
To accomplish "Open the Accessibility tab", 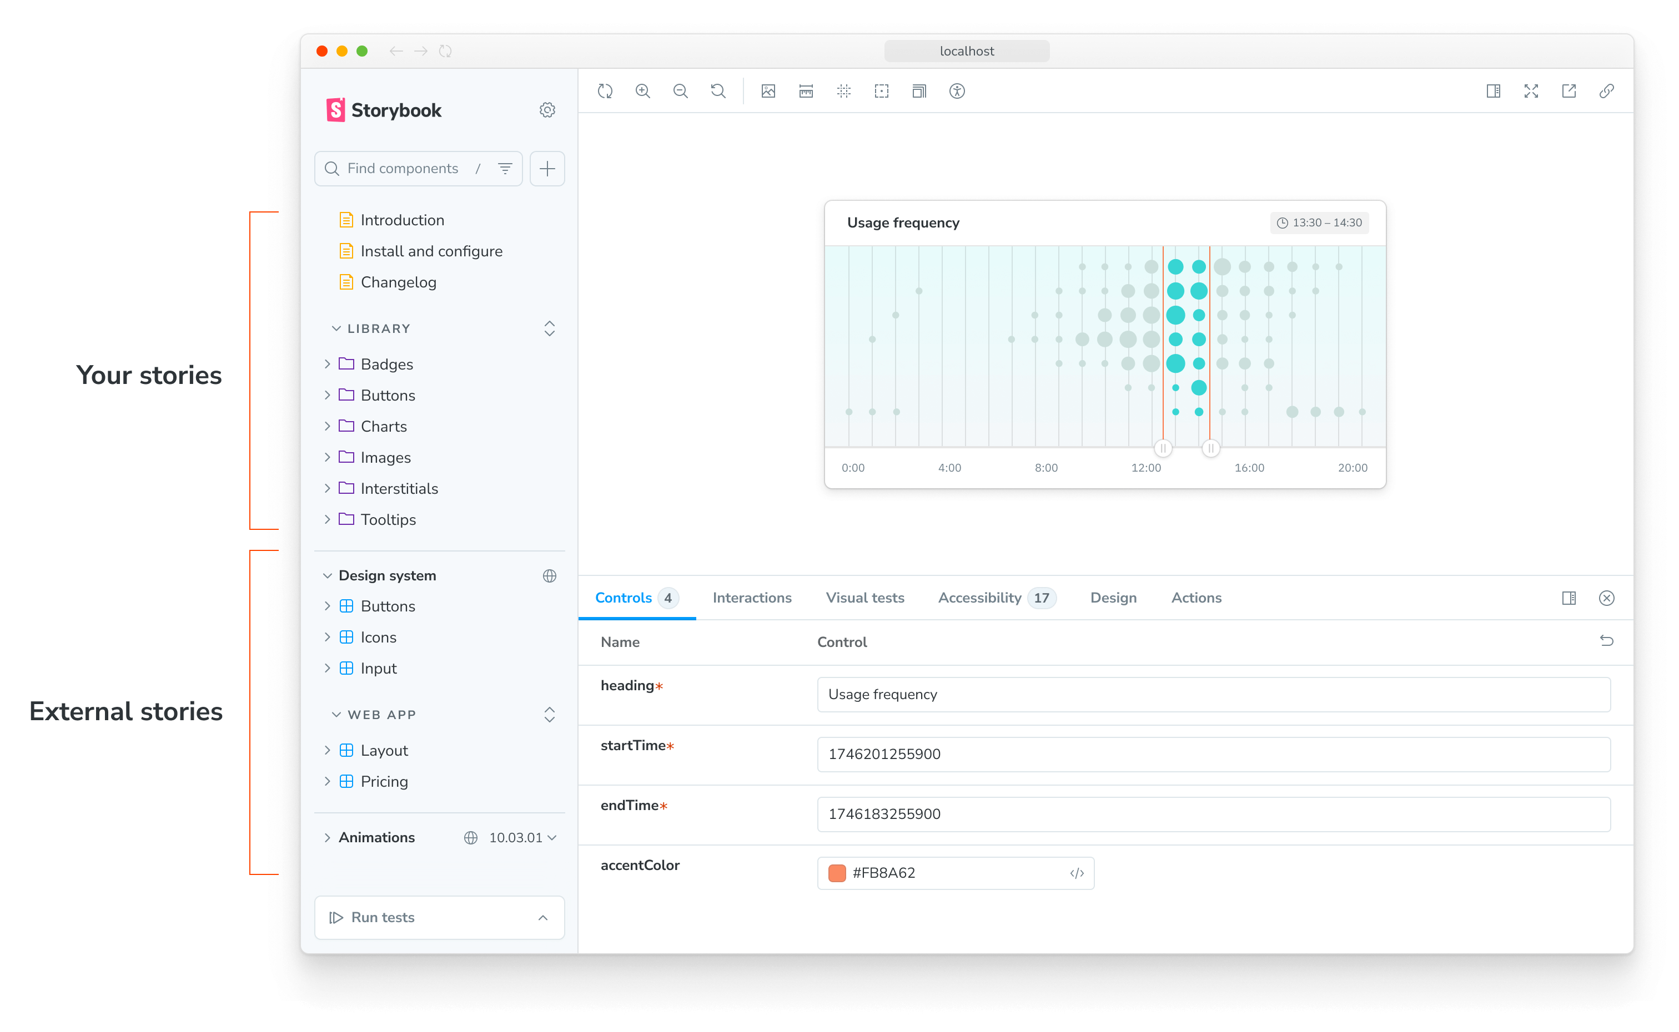I will 979,598.
